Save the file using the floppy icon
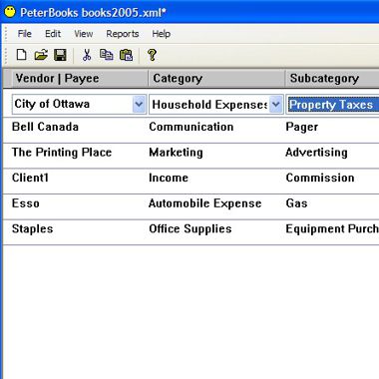 pos(60,55)
